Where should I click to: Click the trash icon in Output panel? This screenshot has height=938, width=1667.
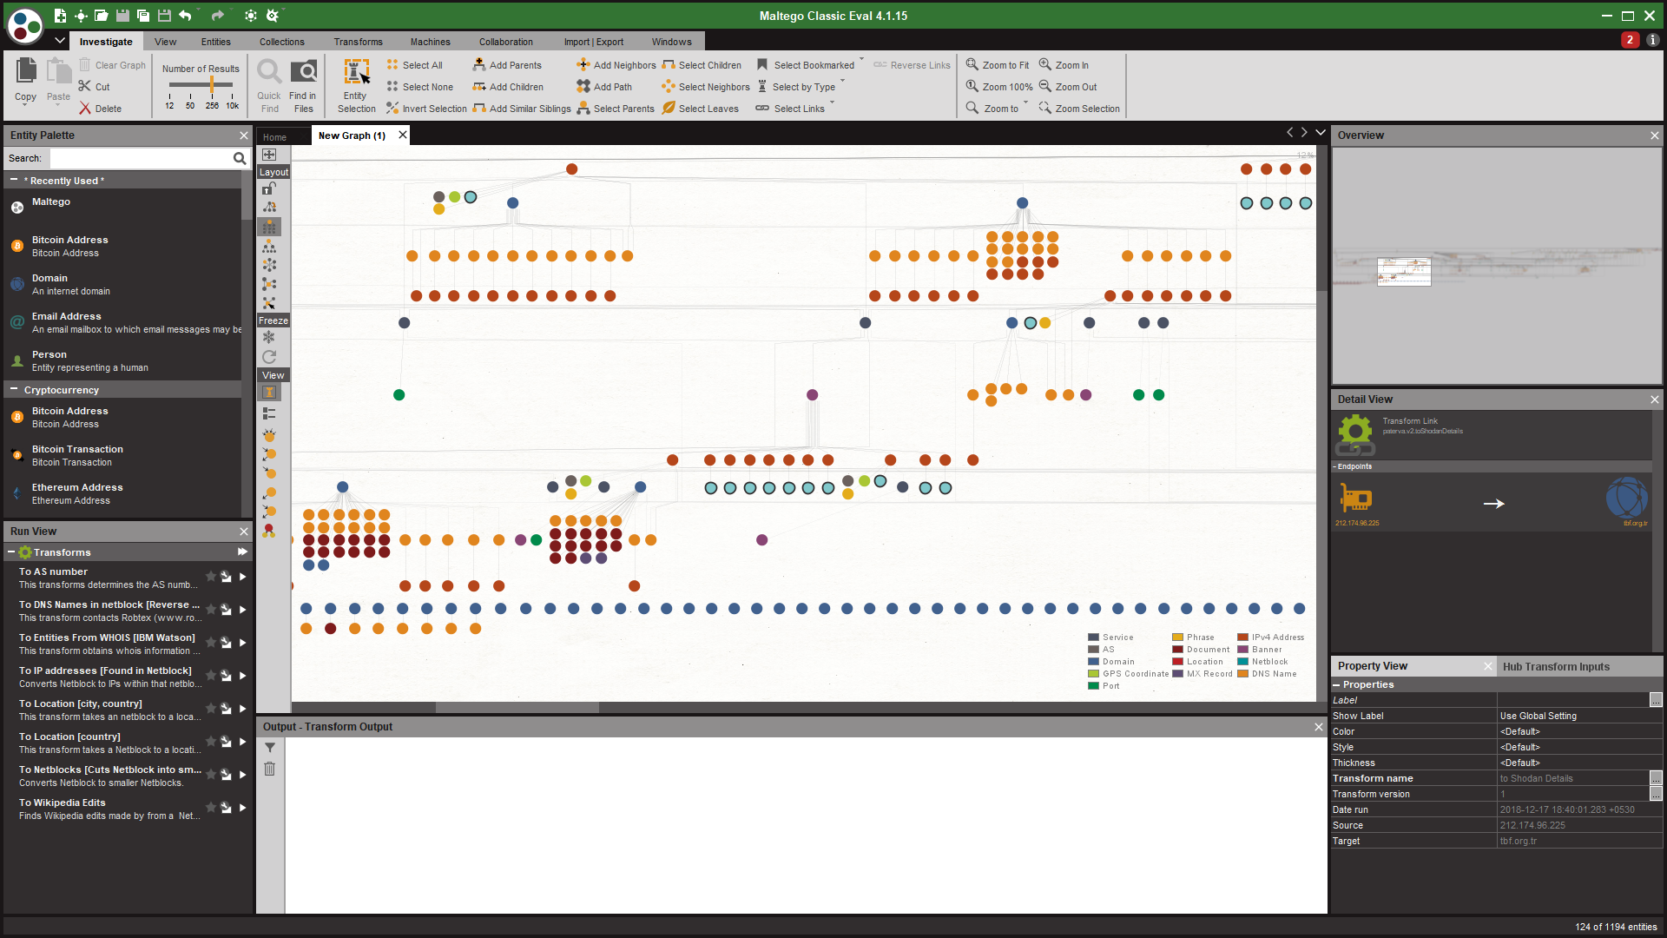[270, 769]
